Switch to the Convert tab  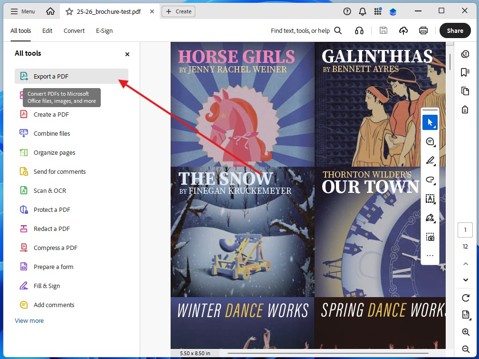(74, 30)
